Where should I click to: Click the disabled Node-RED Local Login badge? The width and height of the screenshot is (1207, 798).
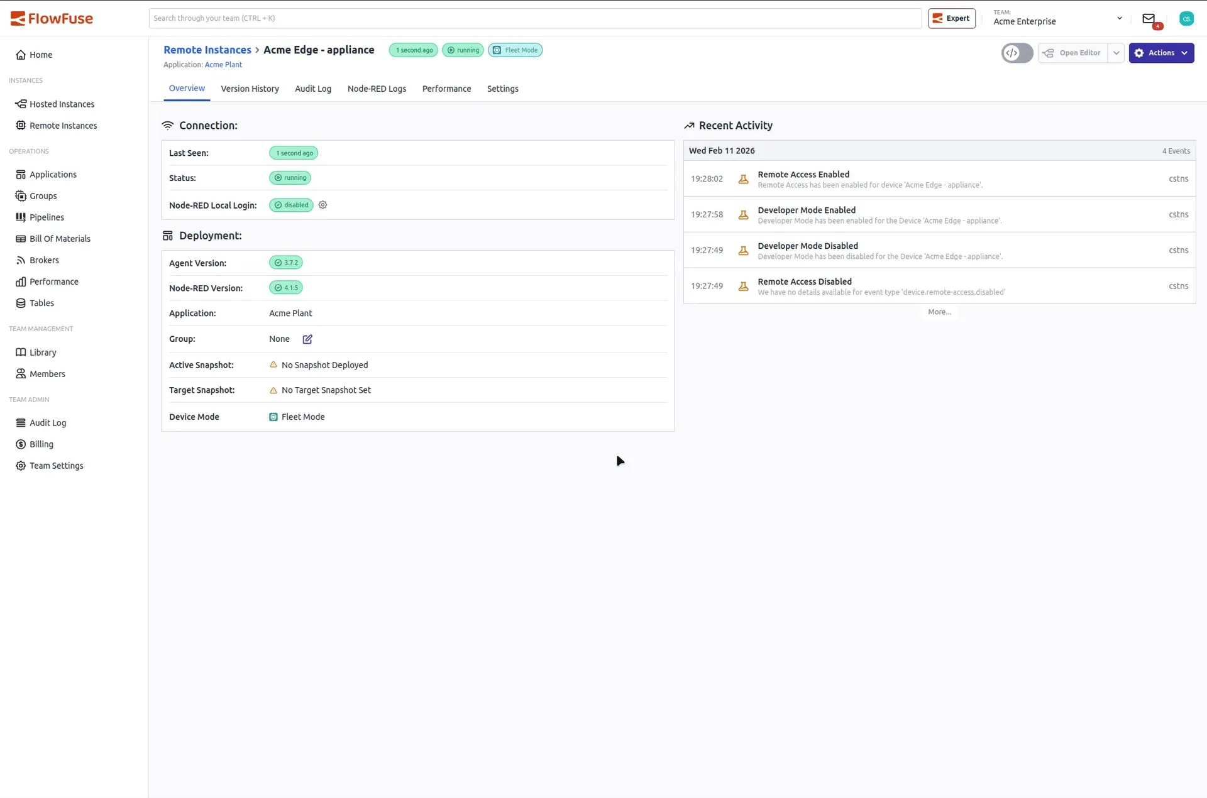coord(290,205)
